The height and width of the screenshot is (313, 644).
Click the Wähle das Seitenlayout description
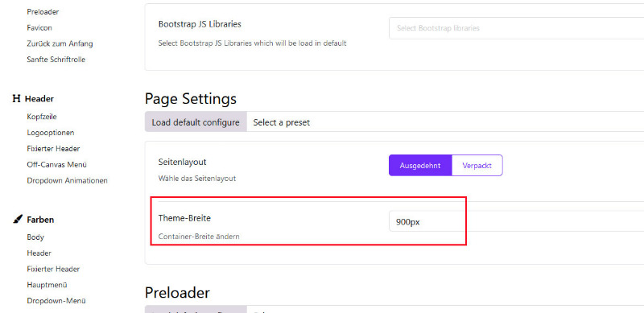[197, 179]
